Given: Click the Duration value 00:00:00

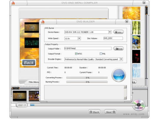Looking at the screenshot, I should coord(102,68).
